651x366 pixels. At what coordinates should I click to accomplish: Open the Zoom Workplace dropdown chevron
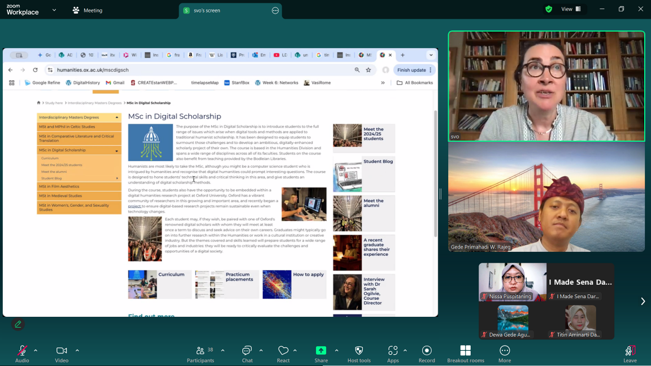click(54, 10)
